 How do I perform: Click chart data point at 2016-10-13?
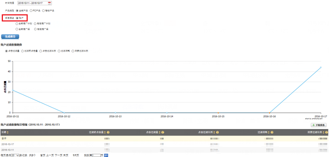coord(116,113)
